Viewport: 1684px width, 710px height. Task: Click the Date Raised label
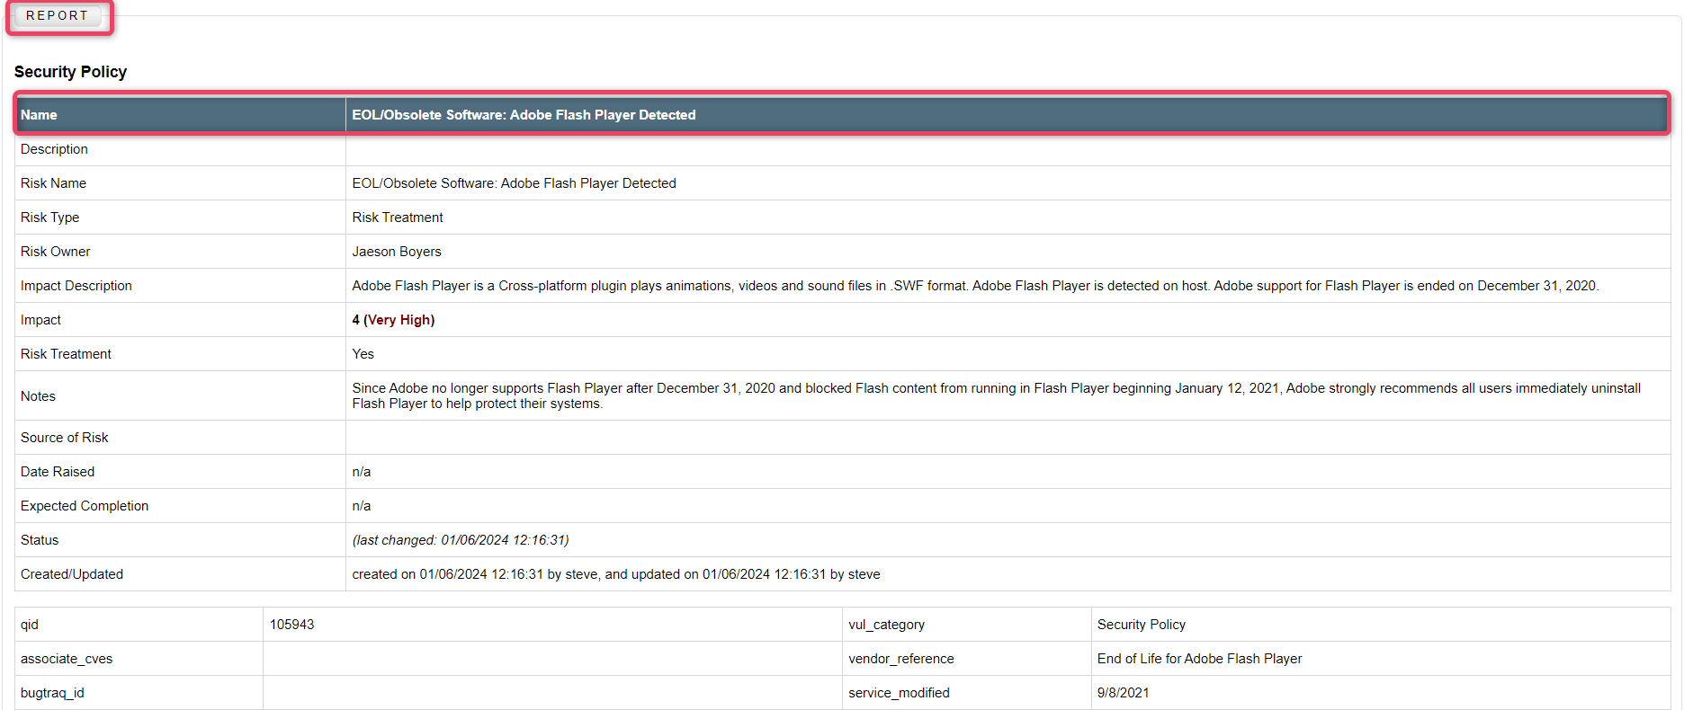click(x=58, y=472)
